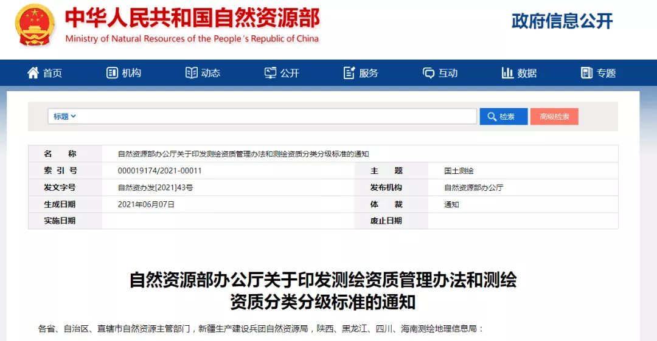This screenshot has height=341, width=657.
Task: Click the bar-chart icon beside 数据
Action: point(507,73)
